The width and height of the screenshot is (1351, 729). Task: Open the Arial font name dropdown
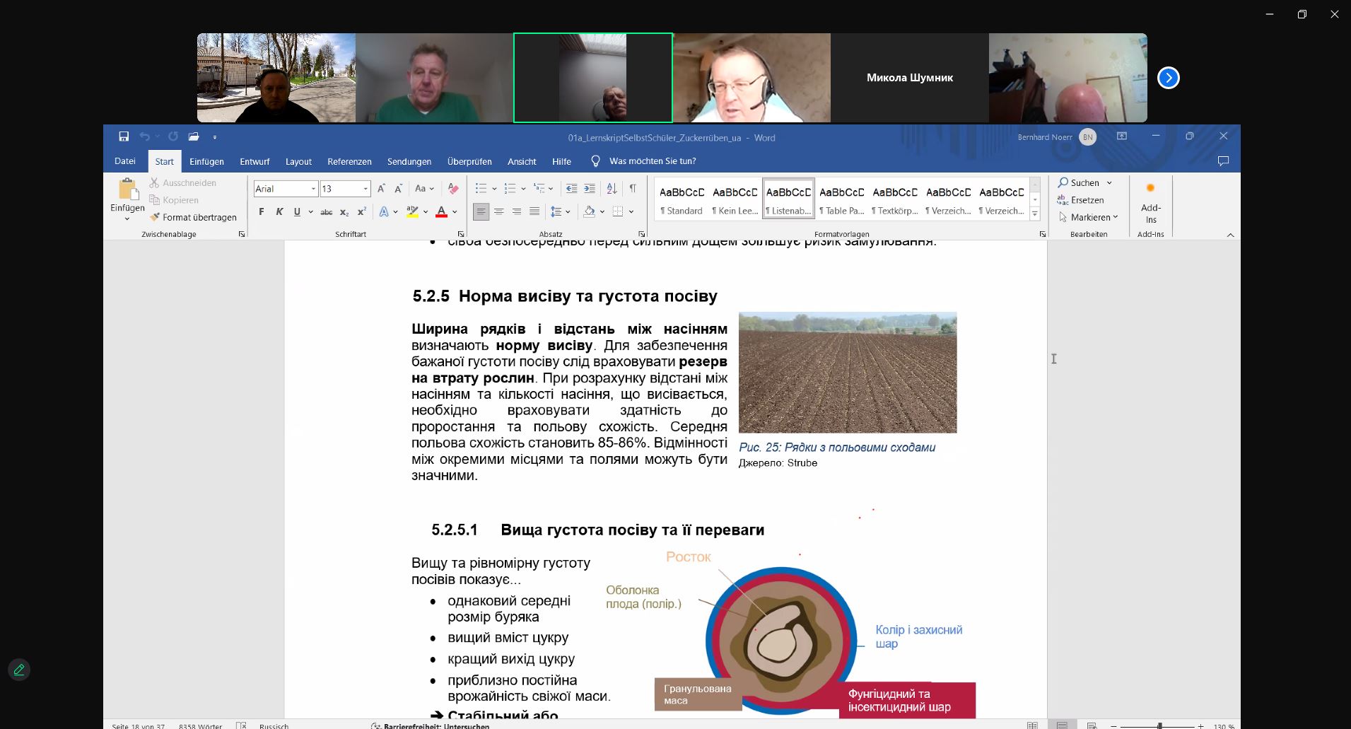(313, 189)
